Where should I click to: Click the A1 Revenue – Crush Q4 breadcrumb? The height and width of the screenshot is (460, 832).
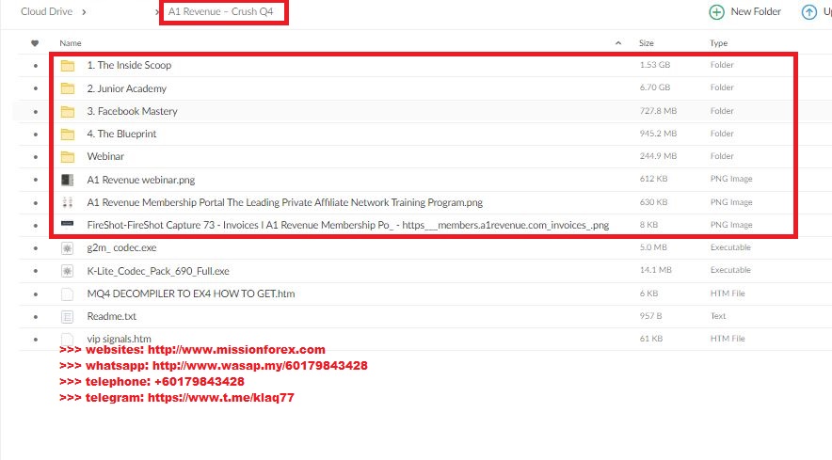click(x=221, y=11)
